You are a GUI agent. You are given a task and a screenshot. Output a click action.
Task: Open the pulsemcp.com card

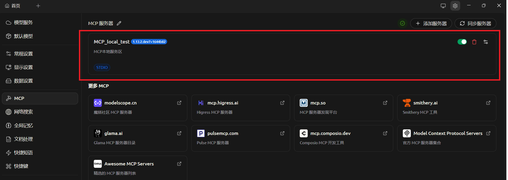[x=241, y=138]
